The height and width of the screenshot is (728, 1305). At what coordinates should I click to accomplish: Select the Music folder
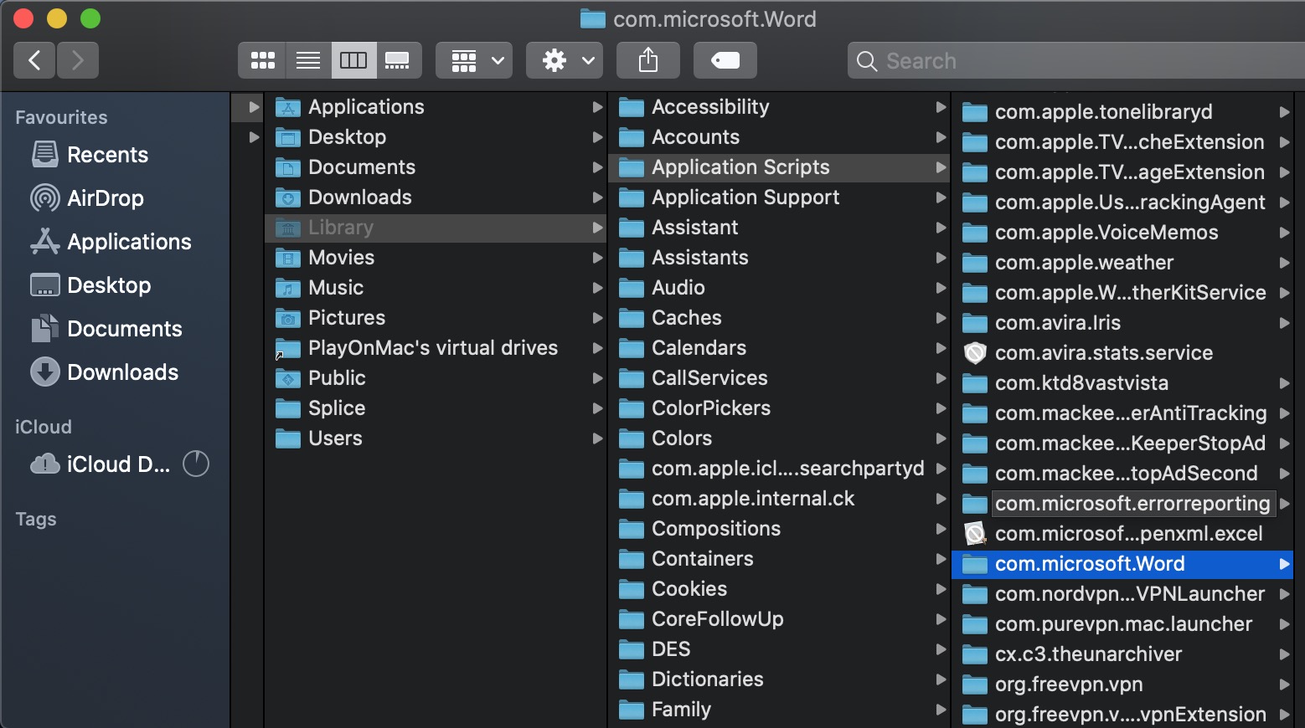tap(435, 288)
